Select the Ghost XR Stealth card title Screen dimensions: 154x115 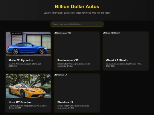117,60
